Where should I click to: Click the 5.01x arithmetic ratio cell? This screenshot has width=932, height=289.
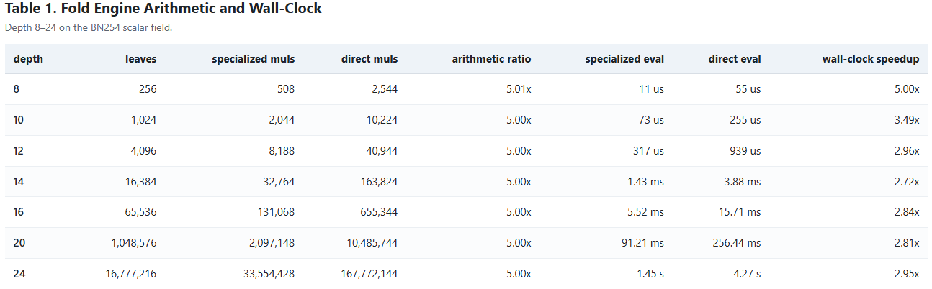[x=519, y=90]
